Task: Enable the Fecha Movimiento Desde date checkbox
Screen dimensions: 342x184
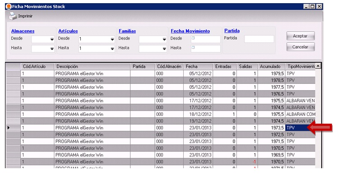Action: tap(194, 39)
